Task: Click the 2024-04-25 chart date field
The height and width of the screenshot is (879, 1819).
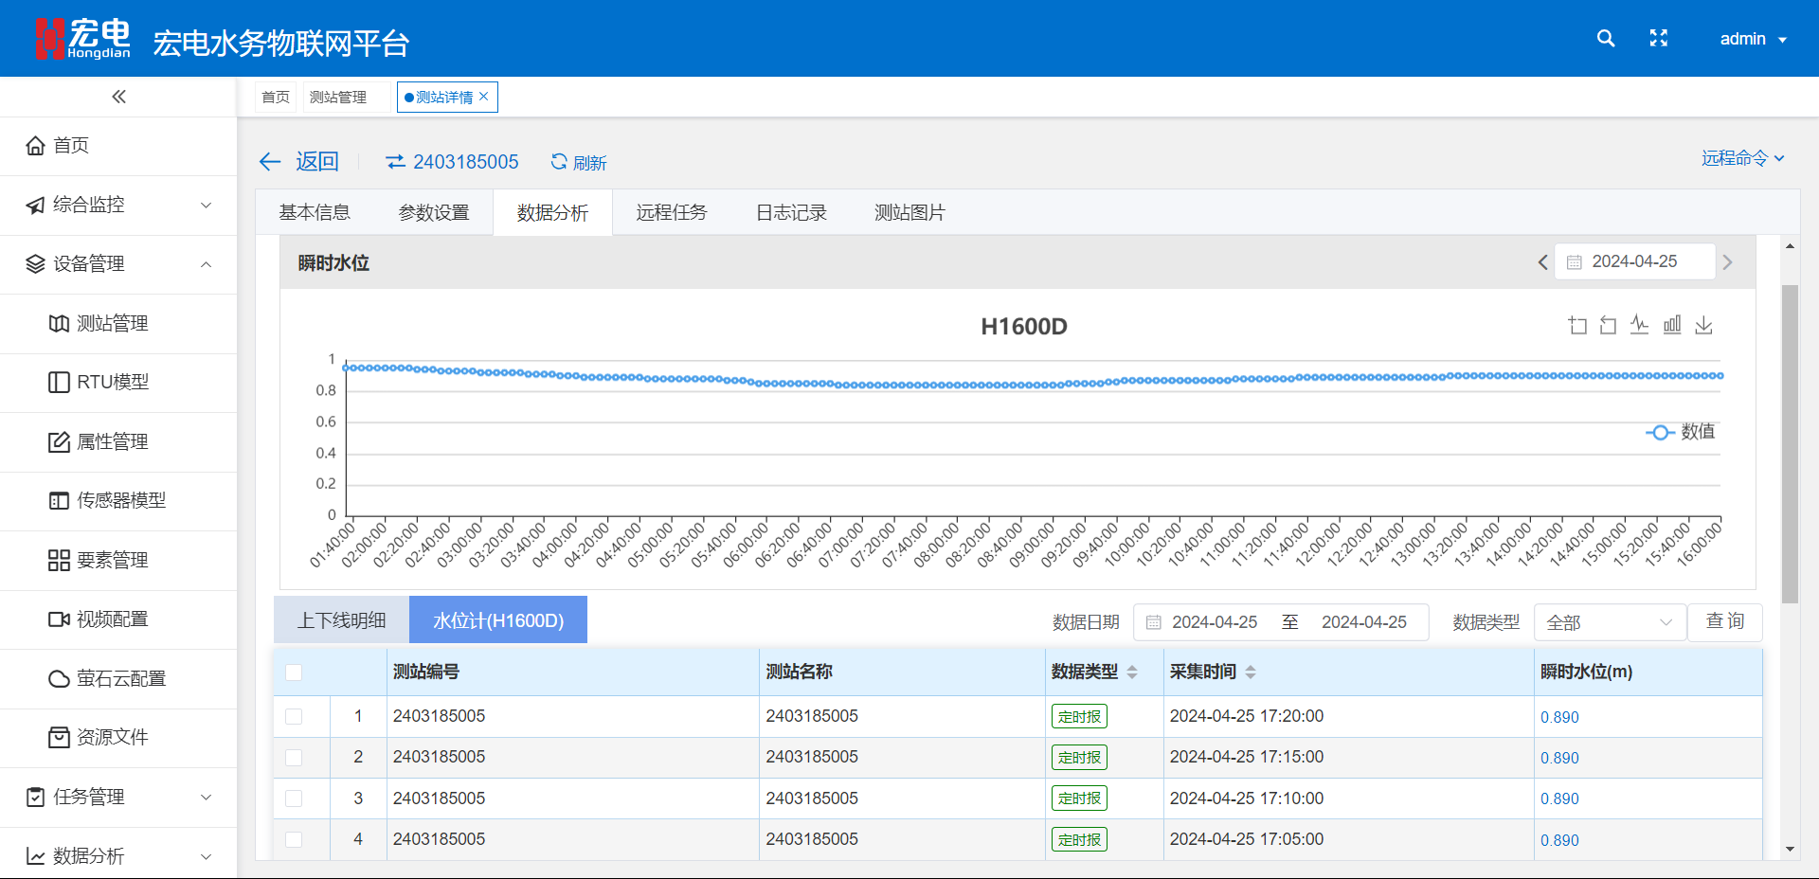Action: [x=1635, y=261]
